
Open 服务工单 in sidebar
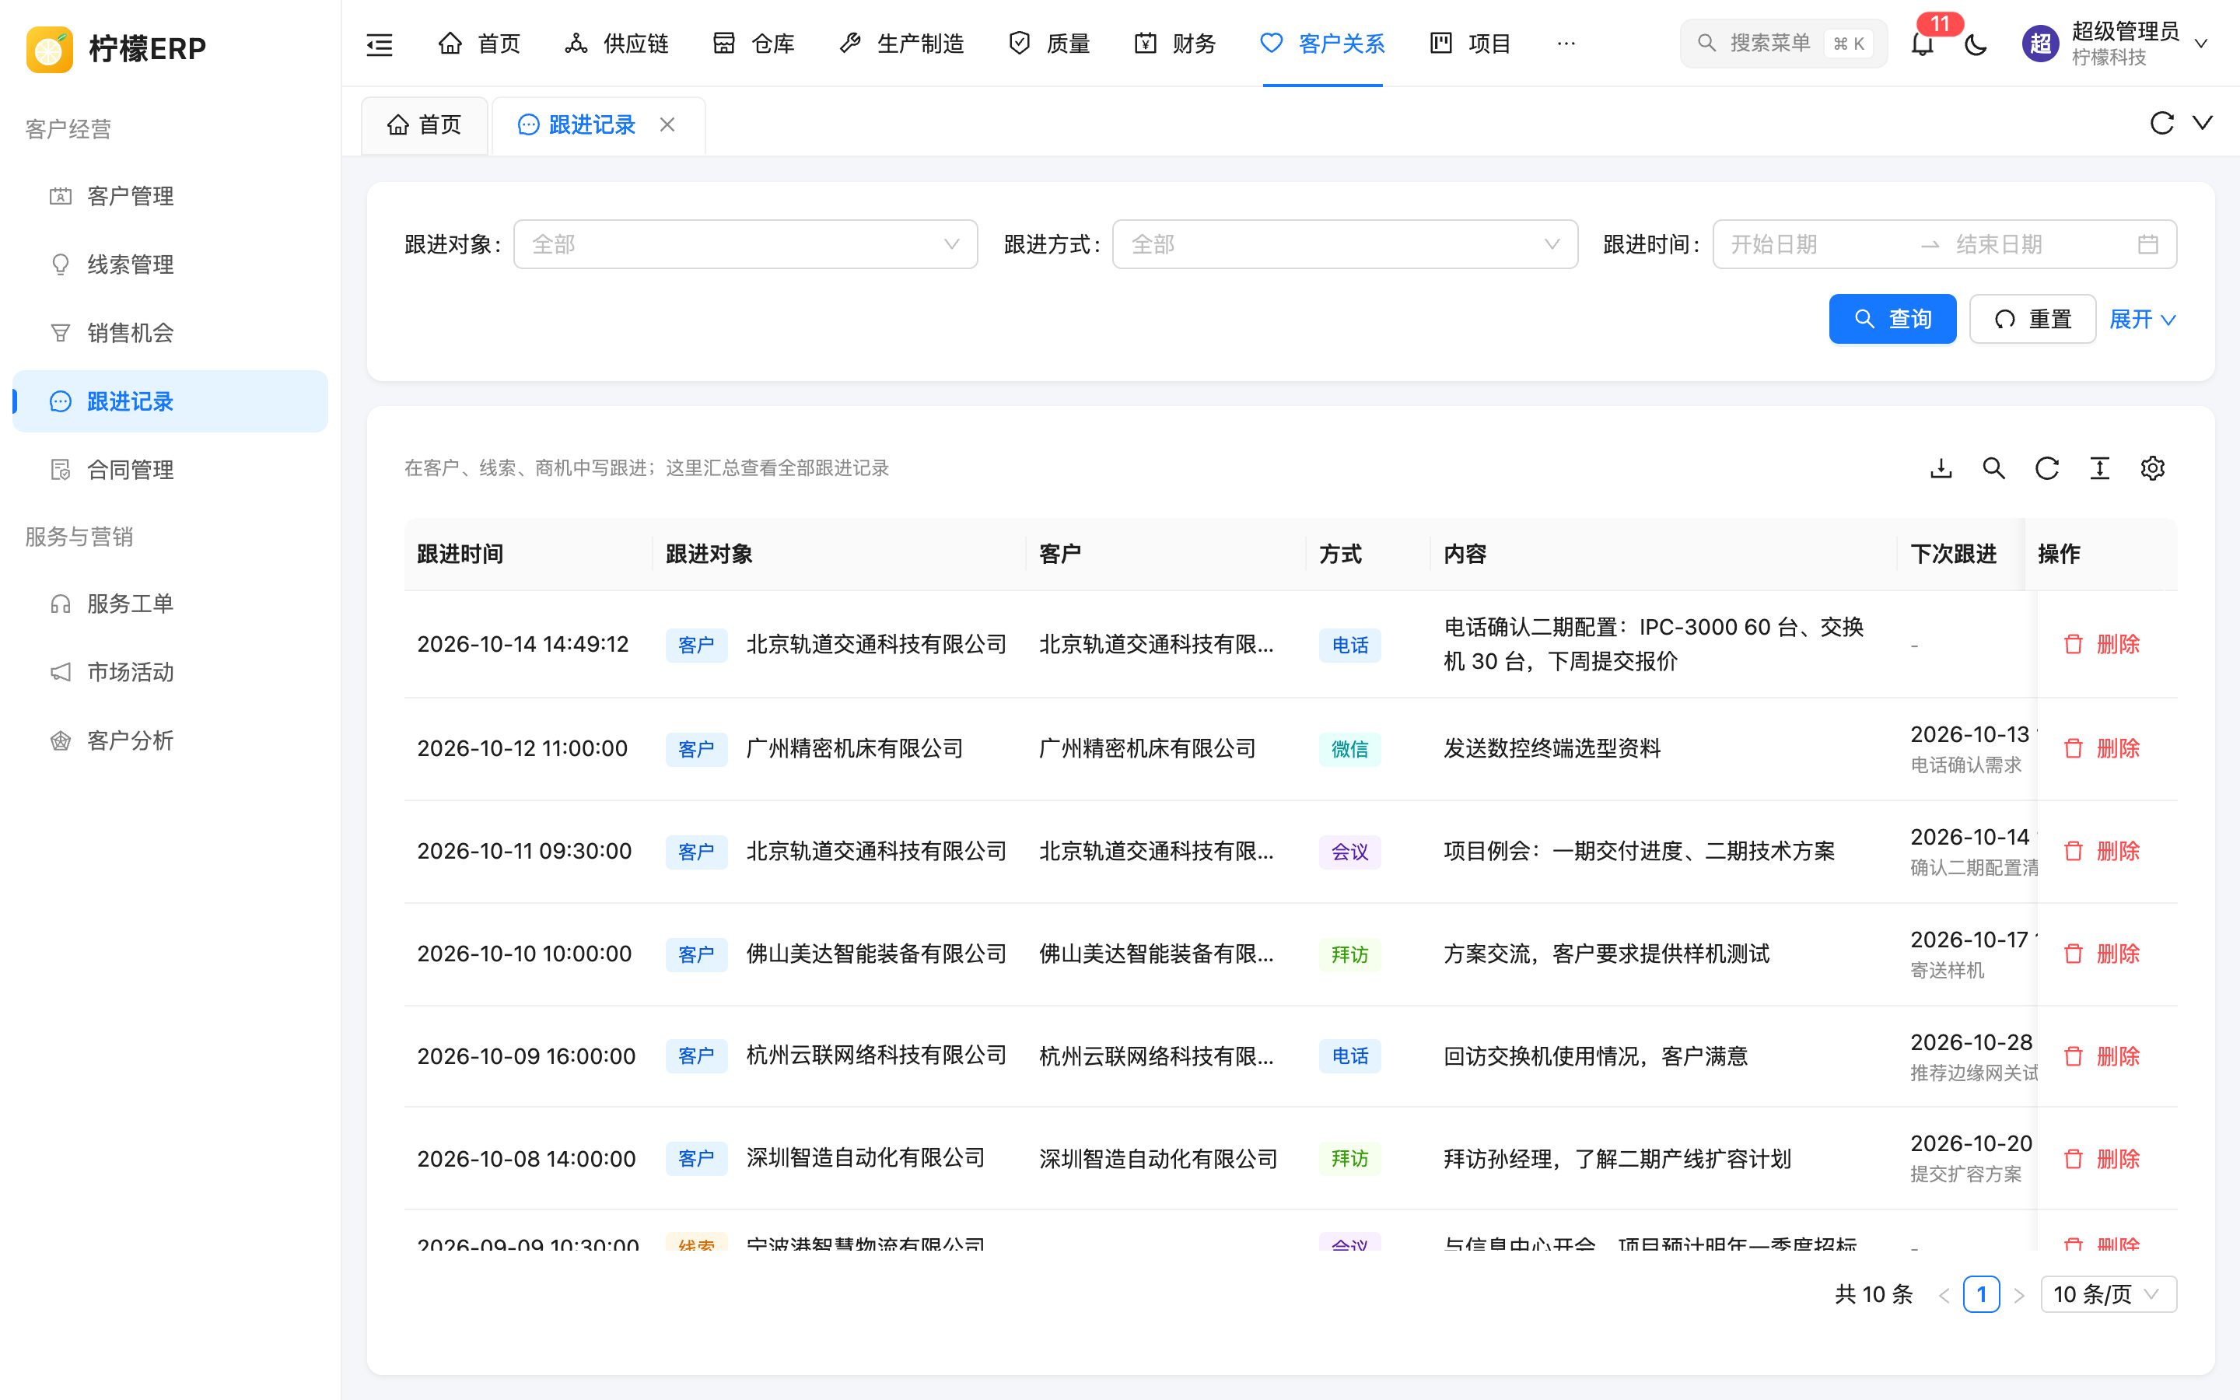170,604
